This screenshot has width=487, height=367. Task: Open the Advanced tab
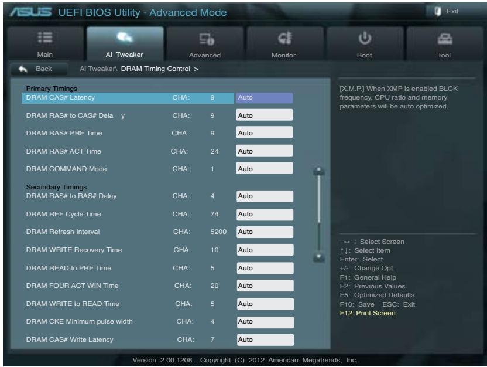click(x=205, y=43)
